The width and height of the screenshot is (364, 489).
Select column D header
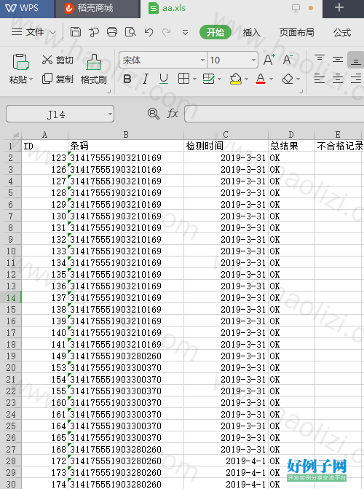click(291, 134)
